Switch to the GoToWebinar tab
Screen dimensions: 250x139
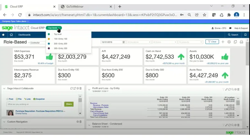pos(86,7)
